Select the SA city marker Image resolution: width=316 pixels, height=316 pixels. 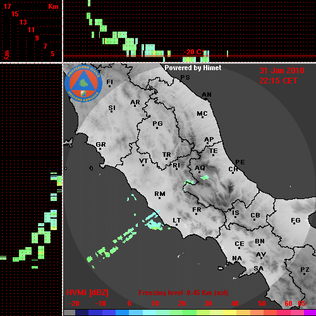[258, 272]
